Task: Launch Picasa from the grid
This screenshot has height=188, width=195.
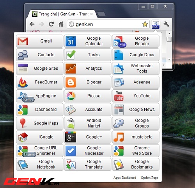Action: 88,96
